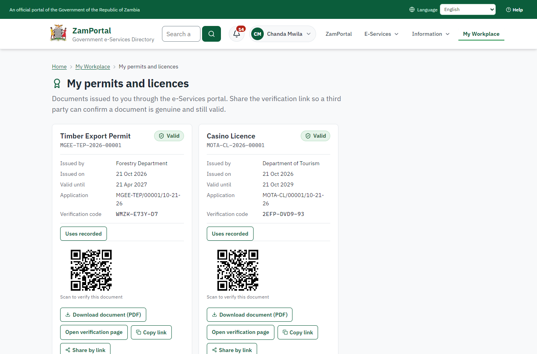537x354 pixels.
Task: Expand the Information menu
Action: [431, 34]
